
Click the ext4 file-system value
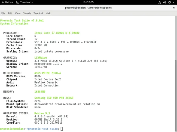tap(38, 101)
